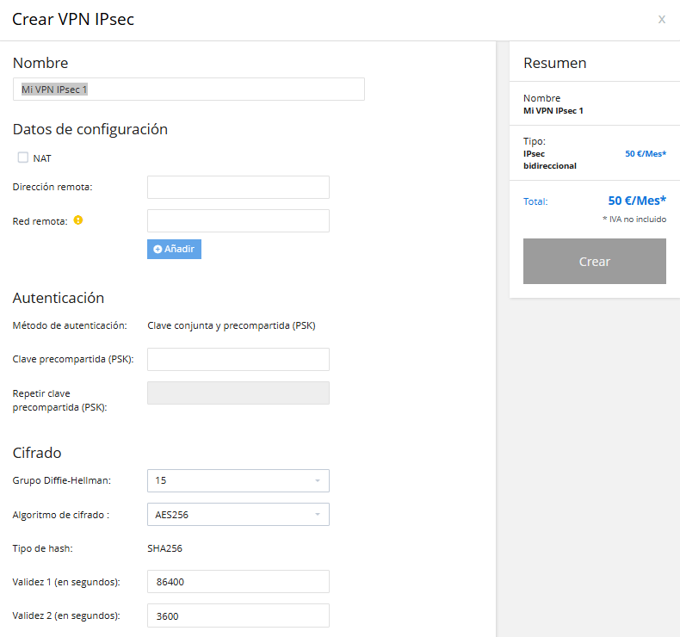The height and width of the screenshot is (637, 680).
Task: Click the Dirección remota input field
Action: point(238,188)
